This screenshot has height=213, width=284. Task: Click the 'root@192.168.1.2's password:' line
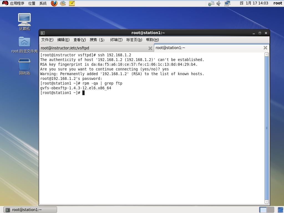pyautogui.click(x=71, y=78)
